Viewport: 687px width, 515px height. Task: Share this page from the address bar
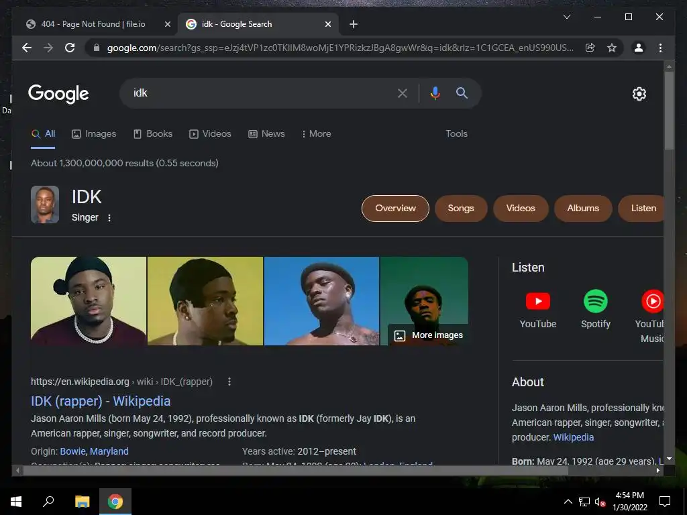[x=590, y=48]
